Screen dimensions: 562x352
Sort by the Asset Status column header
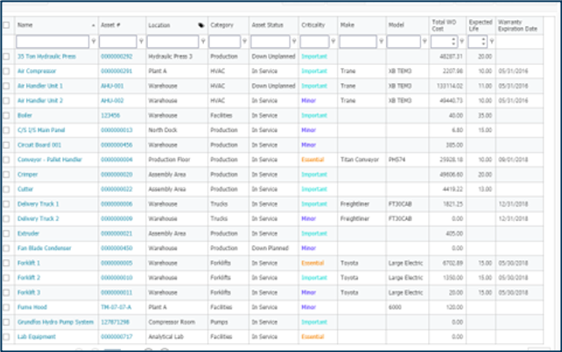point(267,25)
